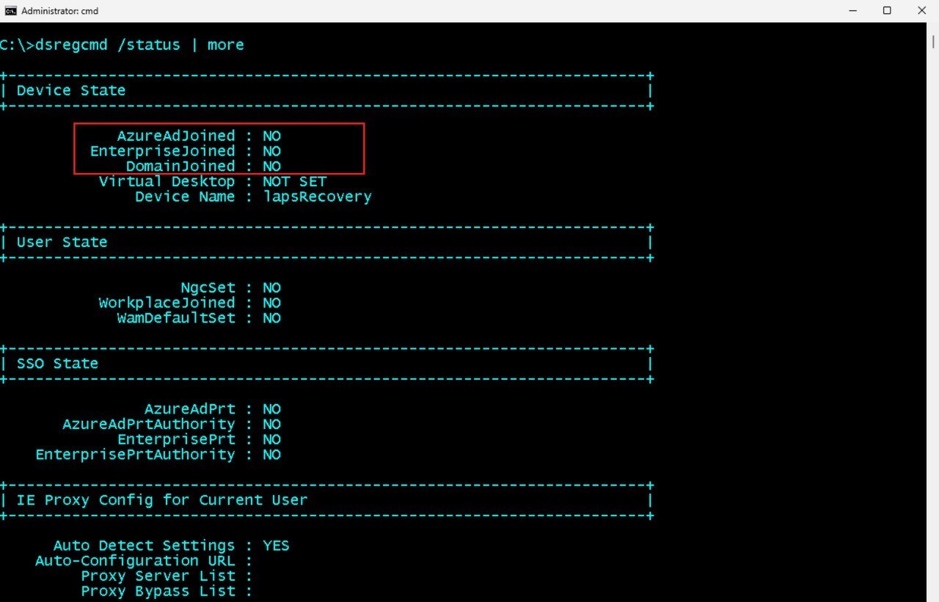Click the 'WorkplaceJoined' label
This screenshot has height=602, width=939.
click(x=167, y=303)
